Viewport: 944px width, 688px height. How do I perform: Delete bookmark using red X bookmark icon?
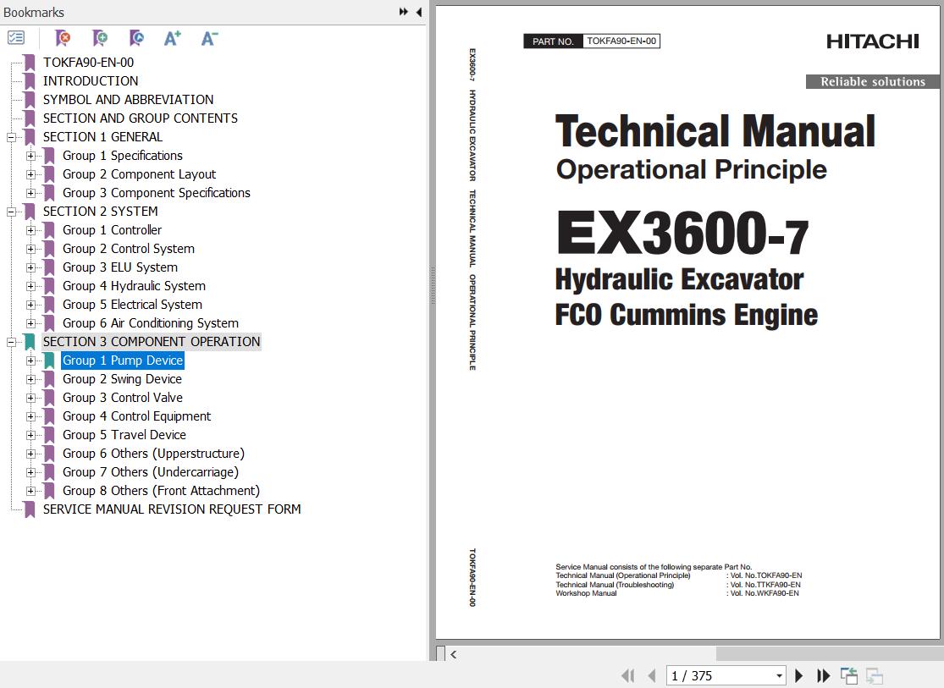pos(62,39)
